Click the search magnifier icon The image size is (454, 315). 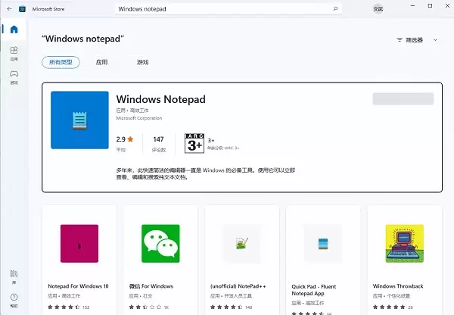(x=335, y=8)
